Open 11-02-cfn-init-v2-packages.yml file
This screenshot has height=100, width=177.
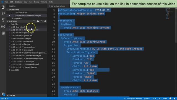click(x=22, y=33)
